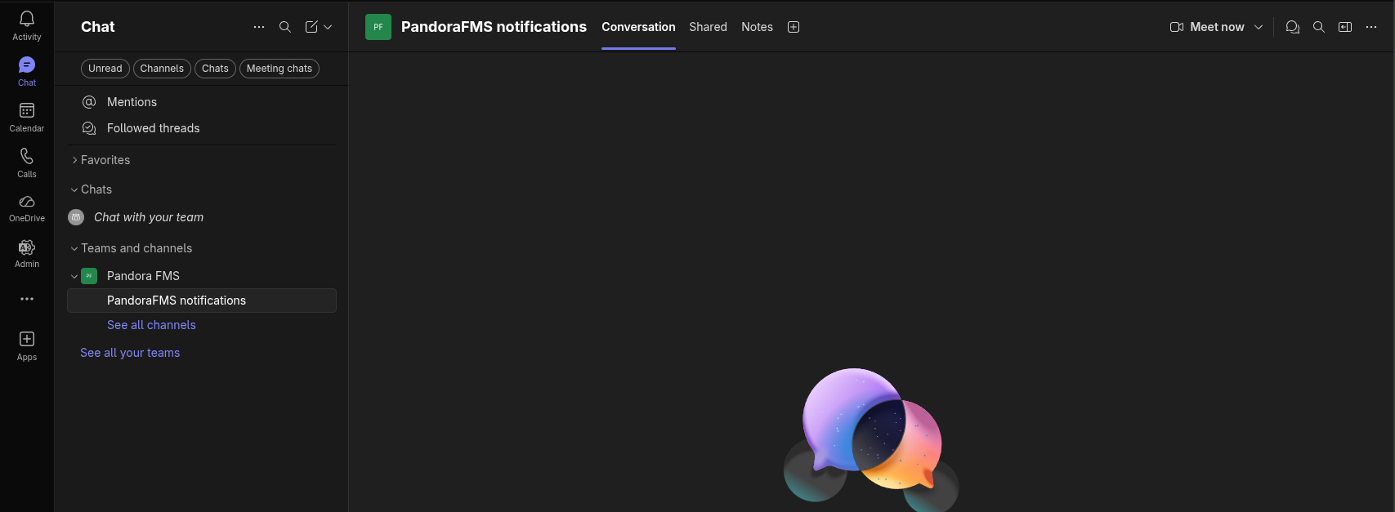Collapse the Teams and channels section
The height and width of the screenshot is (512, 1395).
tap(74, 248)
